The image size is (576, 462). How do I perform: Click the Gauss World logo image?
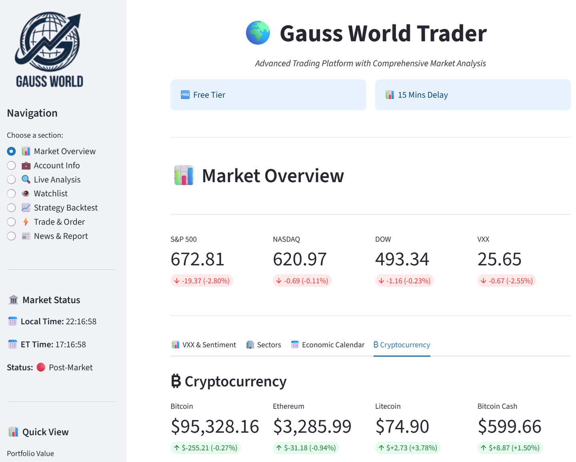click(x=49, y=50)
